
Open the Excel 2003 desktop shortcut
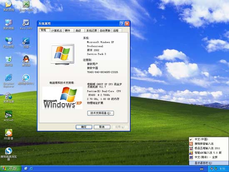(26, 6)
